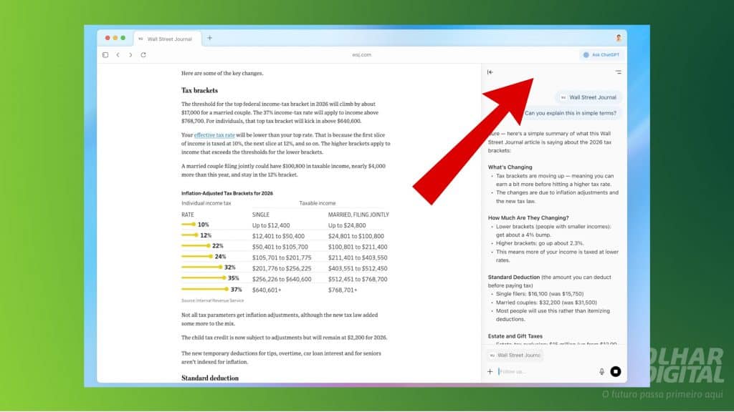Go forward with the right arrow

pos(130,54)
